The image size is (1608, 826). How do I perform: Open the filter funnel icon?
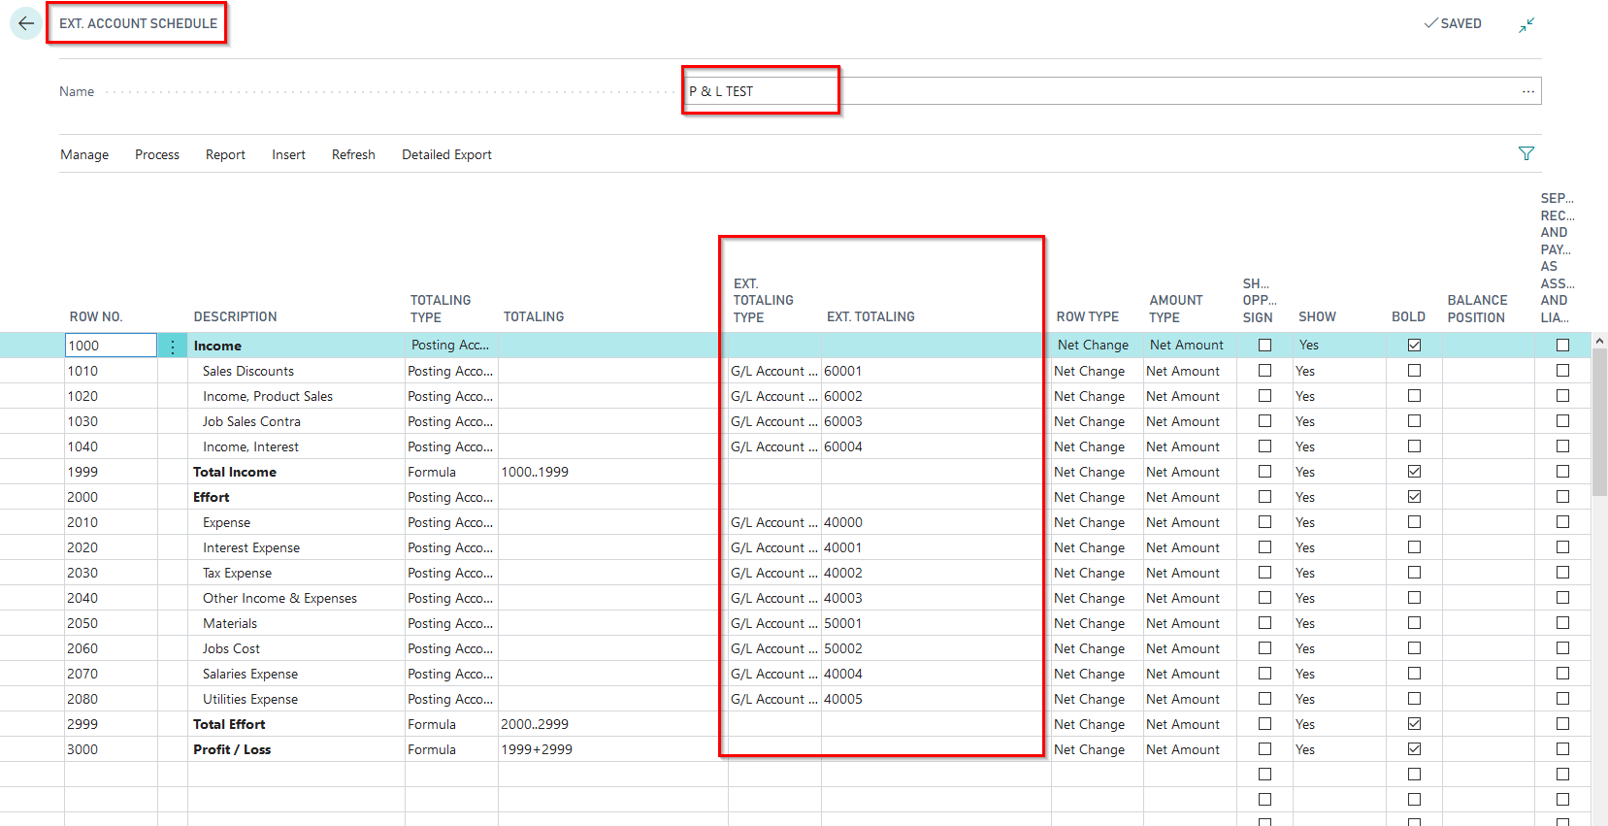pyautogui.click(x=1526, y=154)
